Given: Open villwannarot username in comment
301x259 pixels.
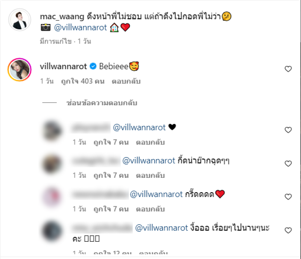Looking at the screenshot, I should coord(63,67).
